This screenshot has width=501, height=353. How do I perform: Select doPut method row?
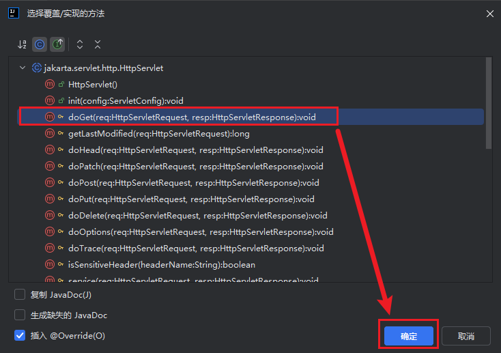click(250, 199)
